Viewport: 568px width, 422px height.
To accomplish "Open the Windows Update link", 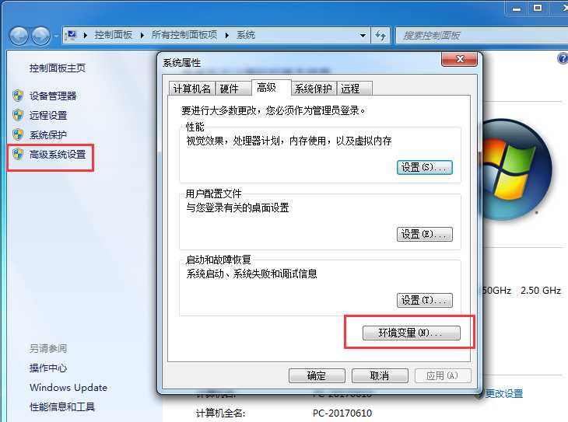I will 68,388.
